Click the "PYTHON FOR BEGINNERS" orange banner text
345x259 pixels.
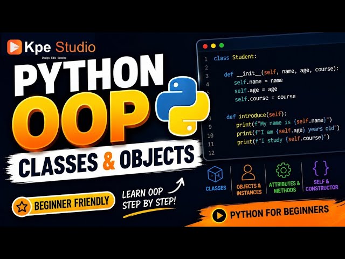279,212
